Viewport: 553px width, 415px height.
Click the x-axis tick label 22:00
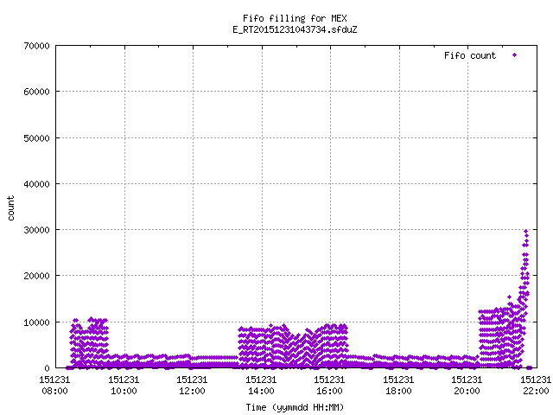click(536, 391)
